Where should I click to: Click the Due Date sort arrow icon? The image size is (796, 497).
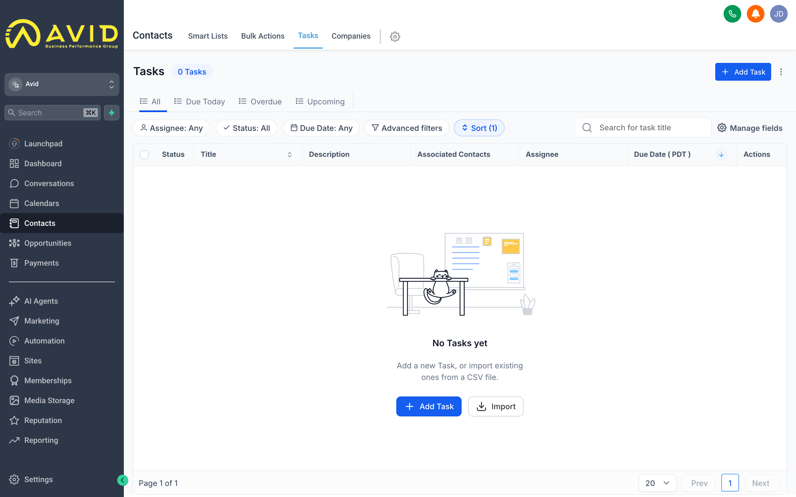click(721, 155)
